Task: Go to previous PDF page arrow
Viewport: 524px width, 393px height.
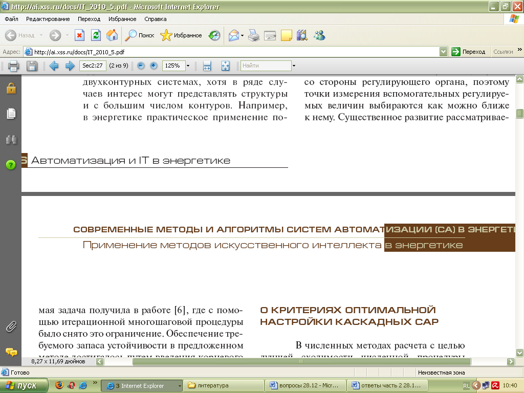Action: point(54,66)
